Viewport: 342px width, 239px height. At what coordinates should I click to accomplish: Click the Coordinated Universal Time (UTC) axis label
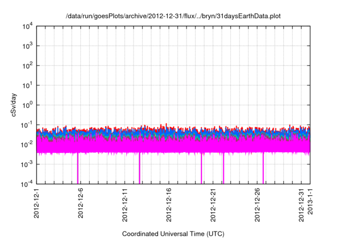[x=173, y=234]
